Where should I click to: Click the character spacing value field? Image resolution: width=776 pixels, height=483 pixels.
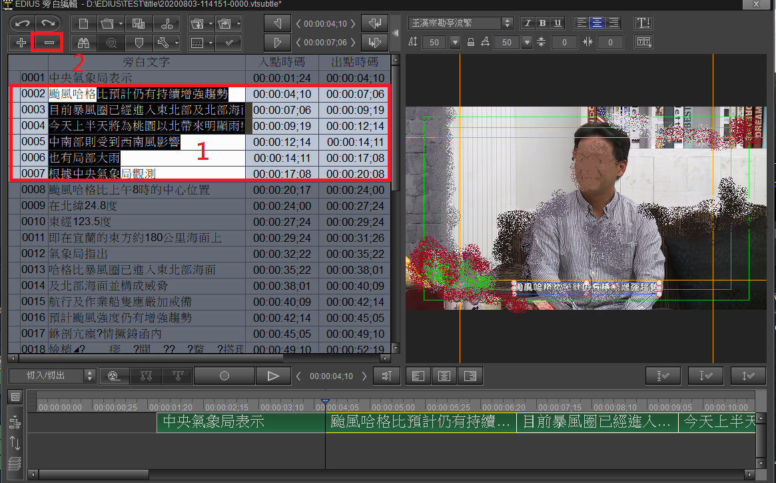[x=610, y=43]
